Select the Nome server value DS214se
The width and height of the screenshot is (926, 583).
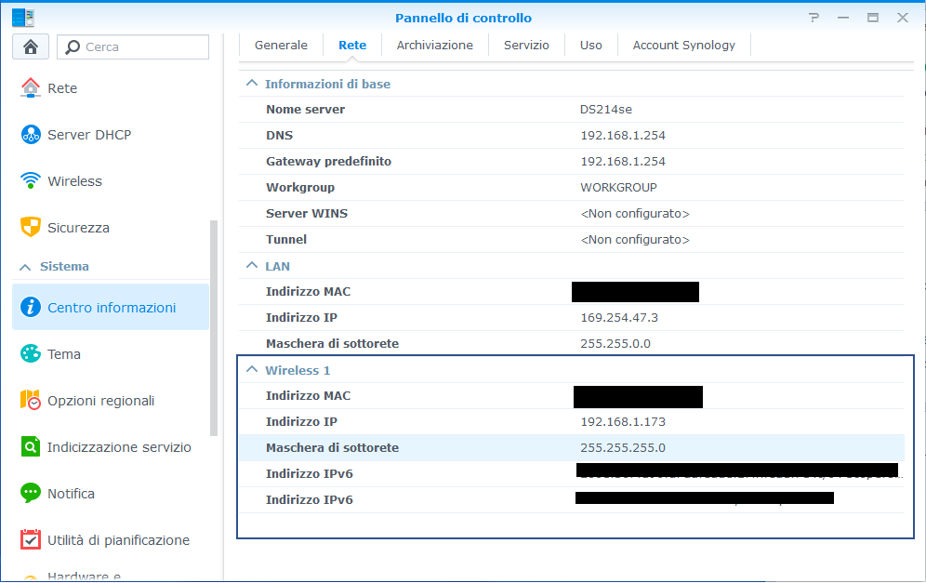606,110
